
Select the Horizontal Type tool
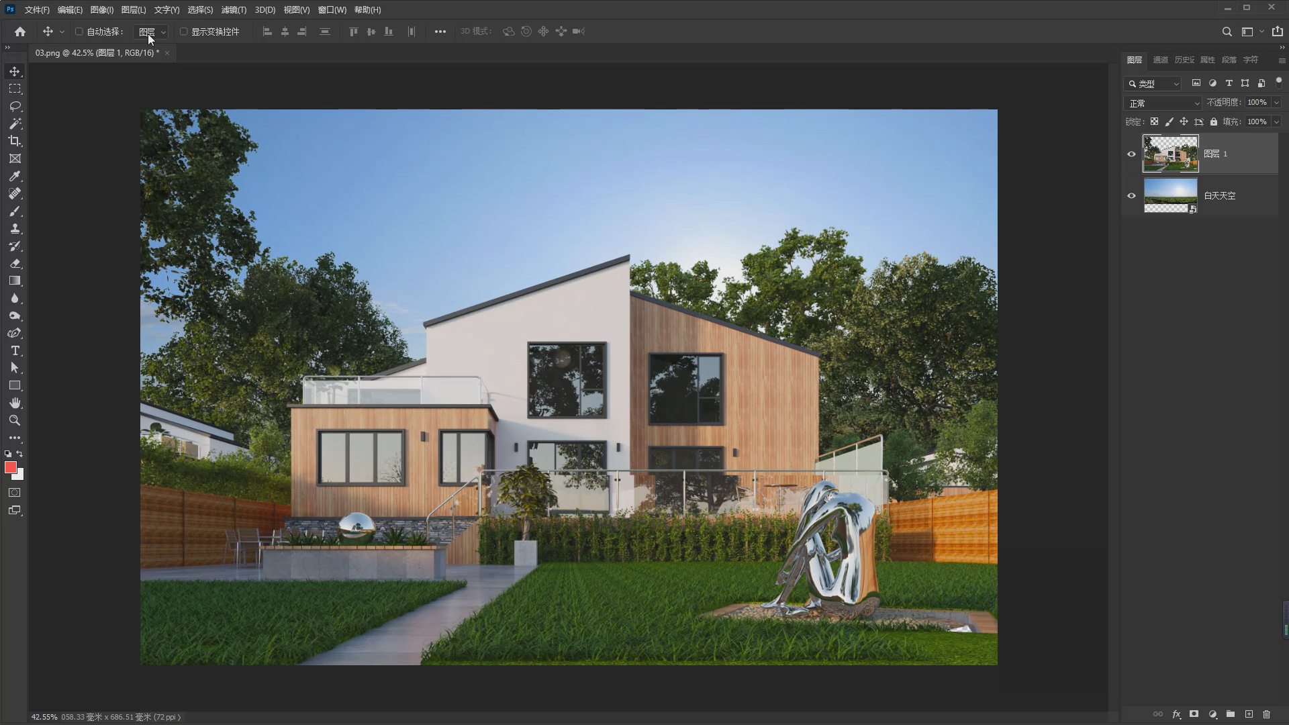point(15,351)
